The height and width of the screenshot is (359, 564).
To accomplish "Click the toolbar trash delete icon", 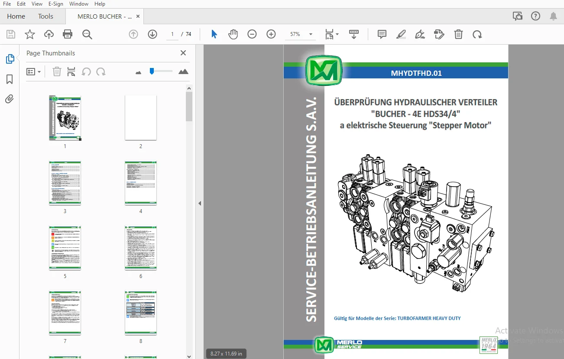I will [x=458, y=34].
